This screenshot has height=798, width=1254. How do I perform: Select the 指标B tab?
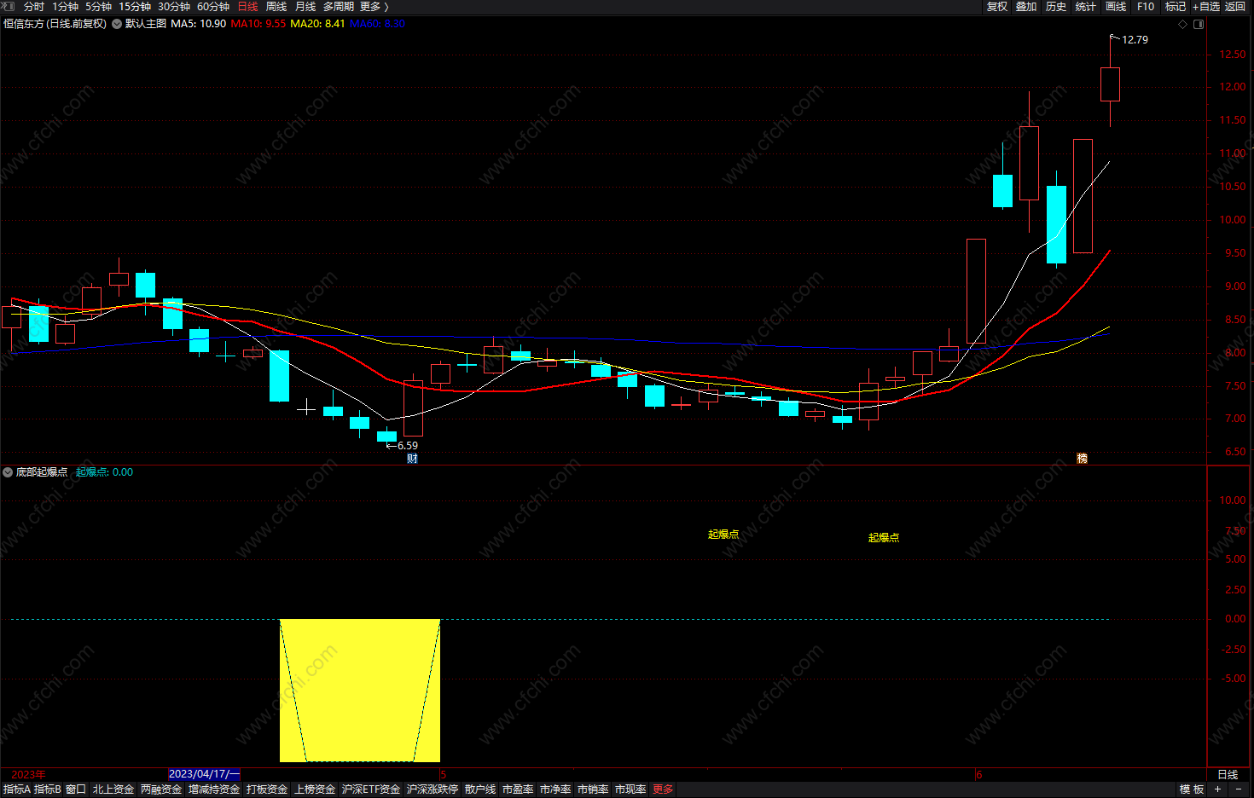pyautogui.click(x=48, y=789)
